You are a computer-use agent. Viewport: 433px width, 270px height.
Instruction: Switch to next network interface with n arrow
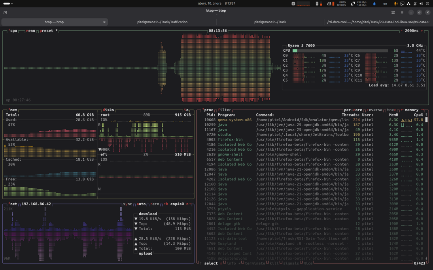click(x=189, y=204)
